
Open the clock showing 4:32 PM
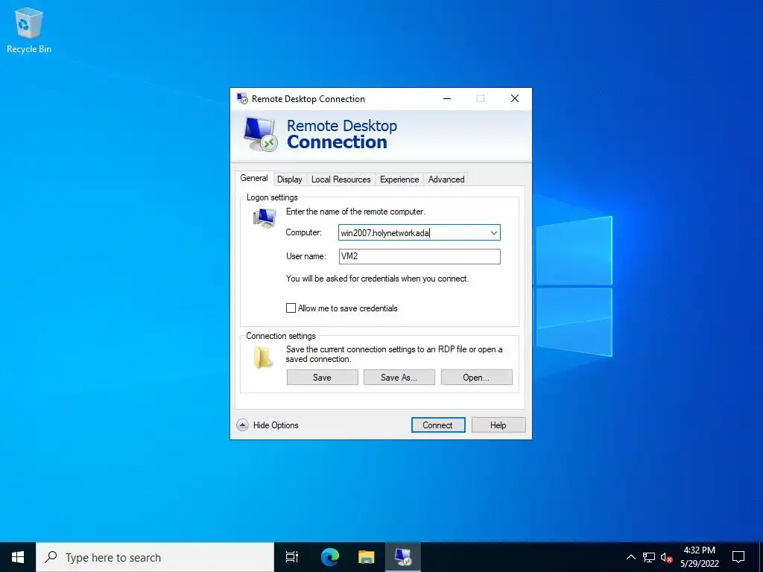coord(699,557)
